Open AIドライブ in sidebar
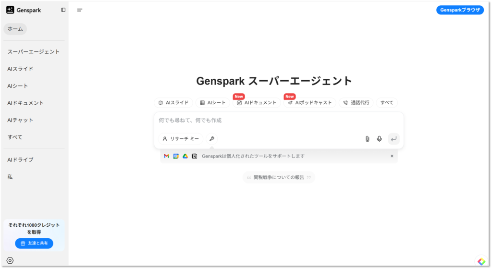Screen dimensions: 492x269 [x=20, y=160]
